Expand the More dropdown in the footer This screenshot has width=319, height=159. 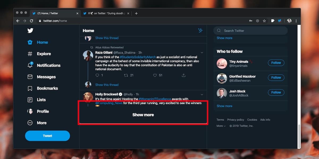[221, 126]
